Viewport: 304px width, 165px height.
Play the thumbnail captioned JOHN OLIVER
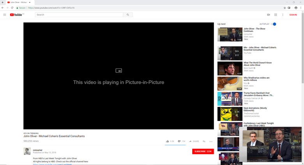point(228,144)
